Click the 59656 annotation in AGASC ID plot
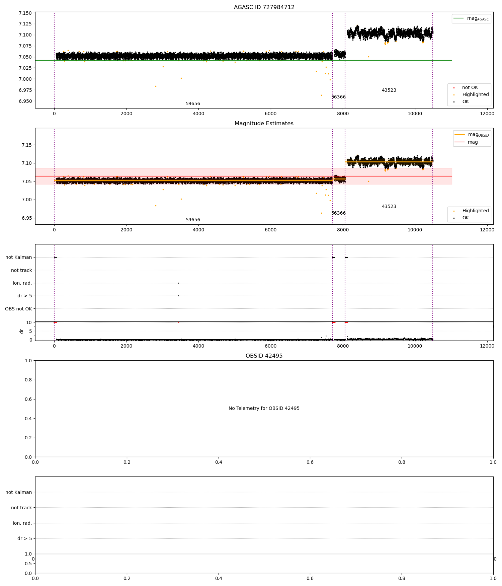 coord(193,104)
